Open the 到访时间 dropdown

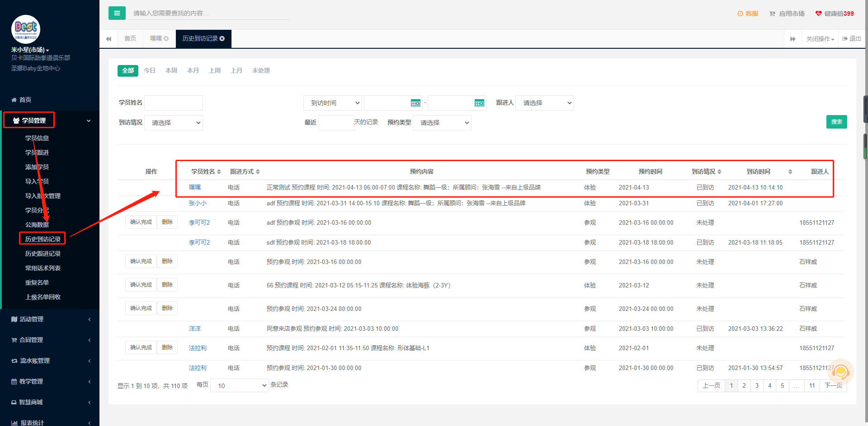coord(333,103)
